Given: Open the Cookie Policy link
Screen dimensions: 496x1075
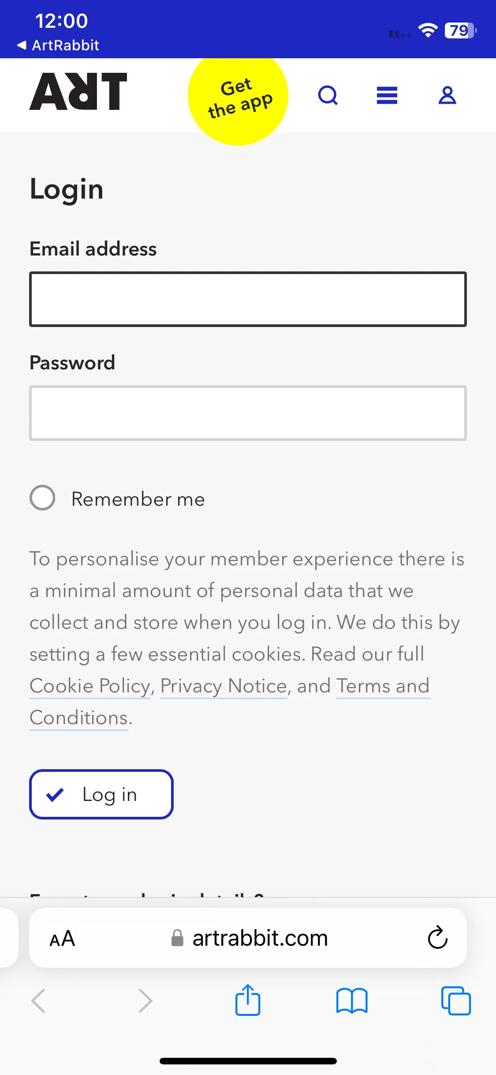Looking at the screenshot, I should [x=90, y=686].
